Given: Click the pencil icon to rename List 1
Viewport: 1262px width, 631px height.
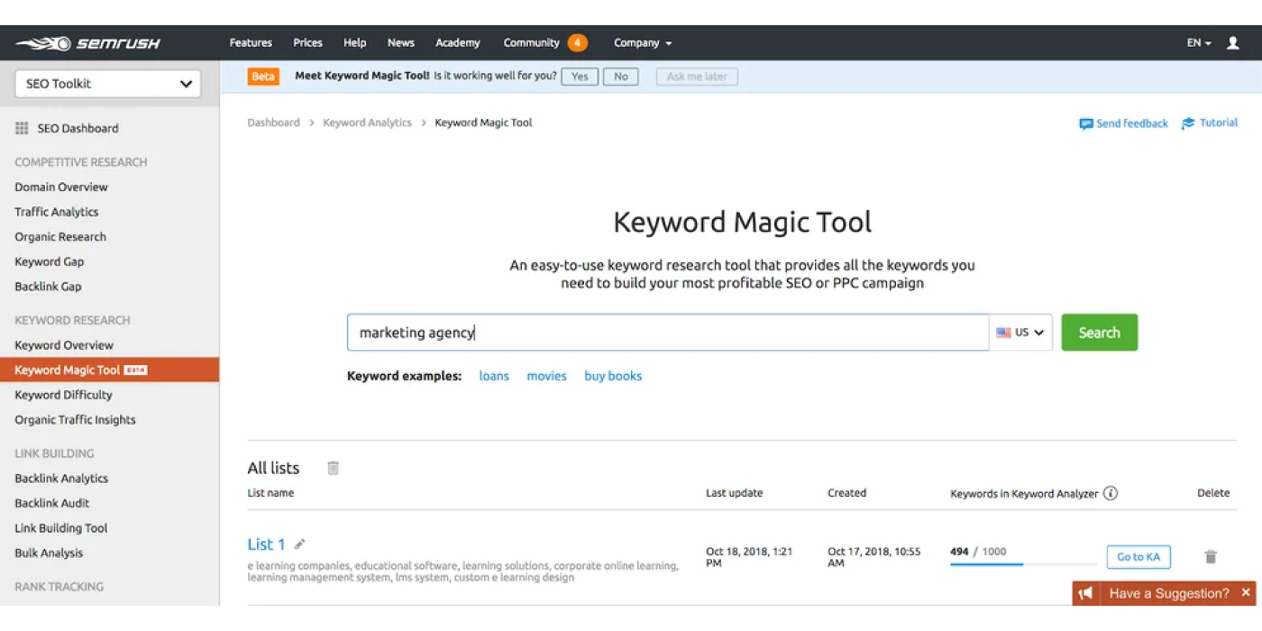Looking at the screenshot, I should (300, 544).
